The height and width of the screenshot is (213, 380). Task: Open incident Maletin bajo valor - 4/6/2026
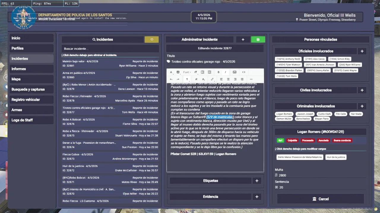[110, 64]
